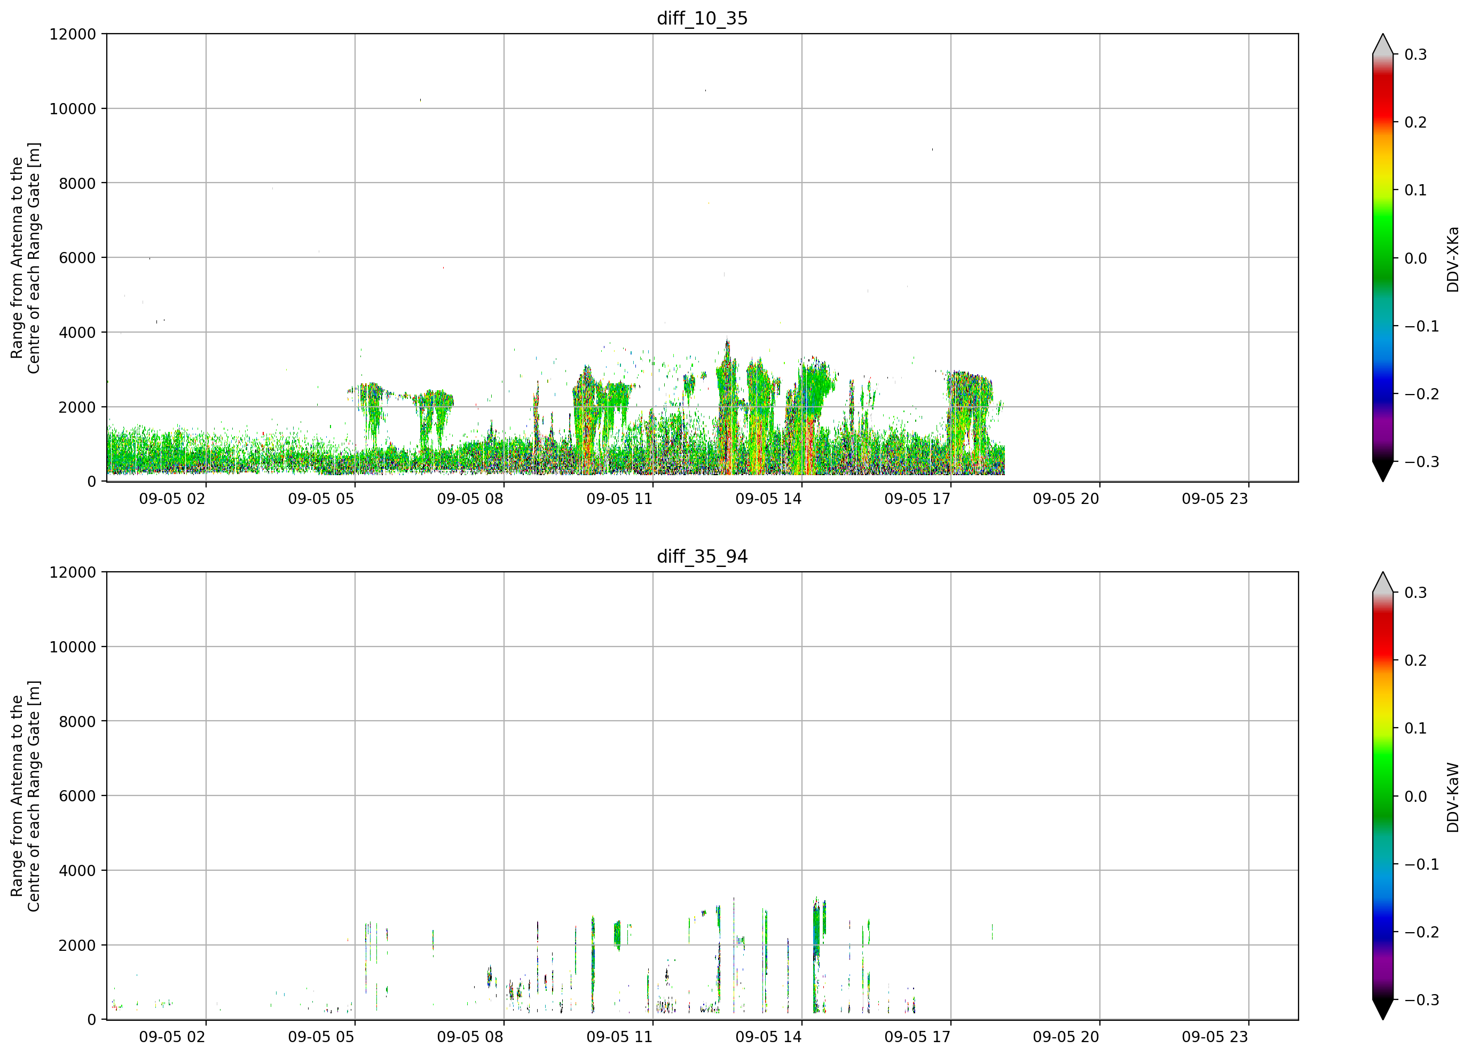
Task: Select "09-05 23" tick label under diff_35_94 plot
Action: point(1215,1037)
